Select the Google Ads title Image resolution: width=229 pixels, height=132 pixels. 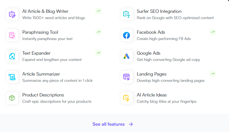(x=148, y=53)
